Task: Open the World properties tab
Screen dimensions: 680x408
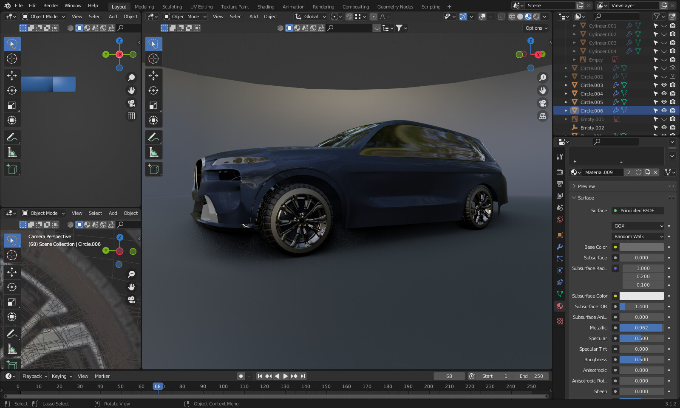Action: tap(560, 219)
